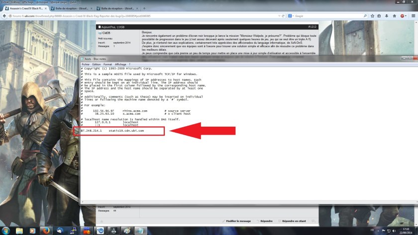
Task: Click the Firefox address bar URL
Action: click(81, 16)
